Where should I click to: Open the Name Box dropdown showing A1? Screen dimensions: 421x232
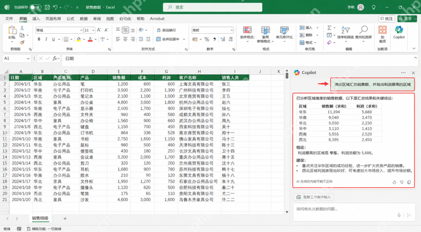pos(28,58)
